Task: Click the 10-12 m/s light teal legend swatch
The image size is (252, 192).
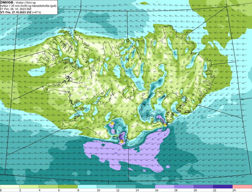Action: [x=107, y=187]
